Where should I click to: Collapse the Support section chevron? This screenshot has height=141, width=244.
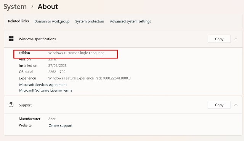pos(236,105)
